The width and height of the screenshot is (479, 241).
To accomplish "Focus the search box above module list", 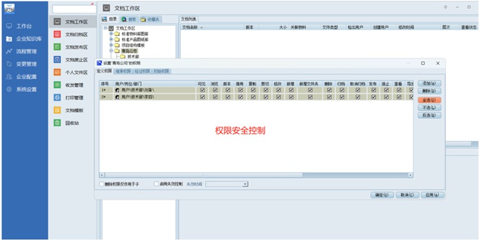I will (x=74, y=9).
